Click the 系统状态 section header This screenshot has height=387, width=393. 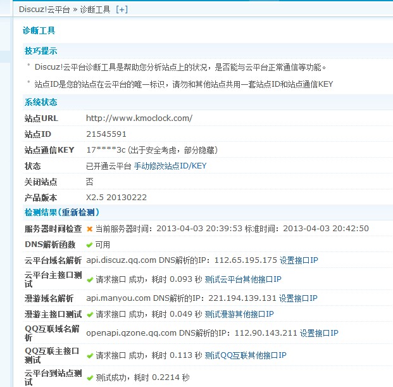(x=41, y=102)
